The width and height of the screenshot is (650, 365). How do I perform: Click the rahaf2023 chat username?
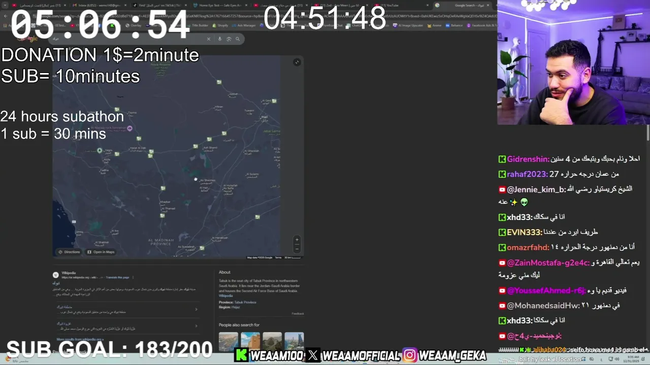pyautogui.click(x=527, y=174)
